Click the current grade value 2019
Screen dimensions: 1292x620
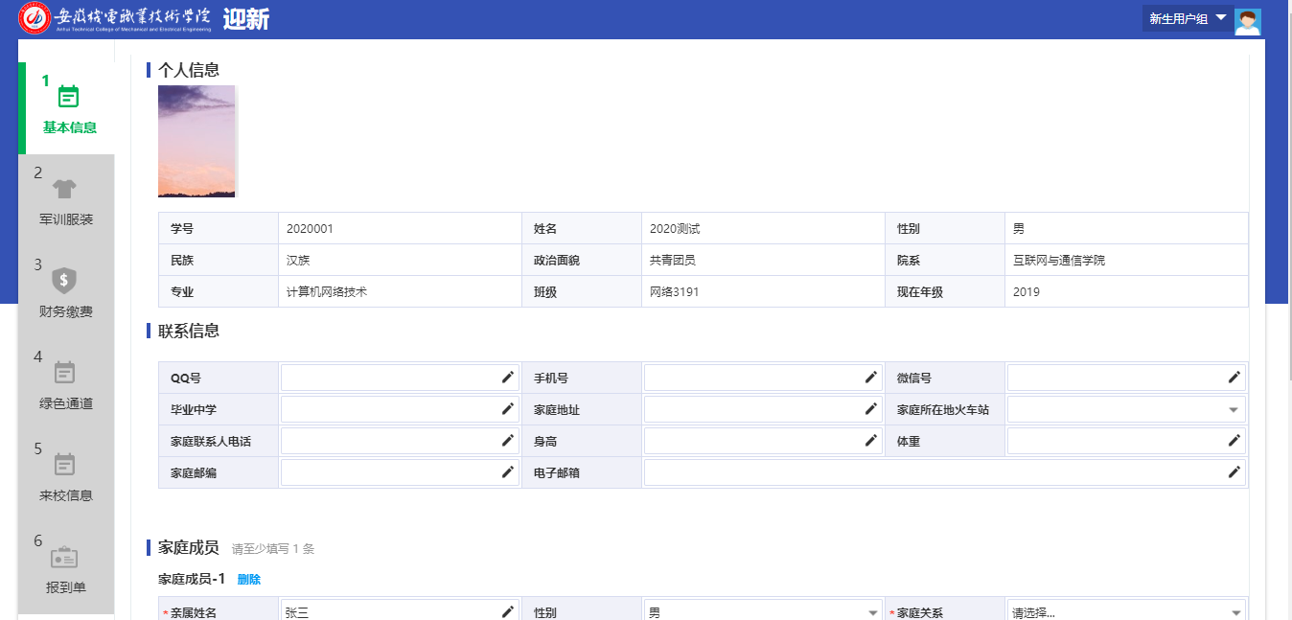(1026, 292)
